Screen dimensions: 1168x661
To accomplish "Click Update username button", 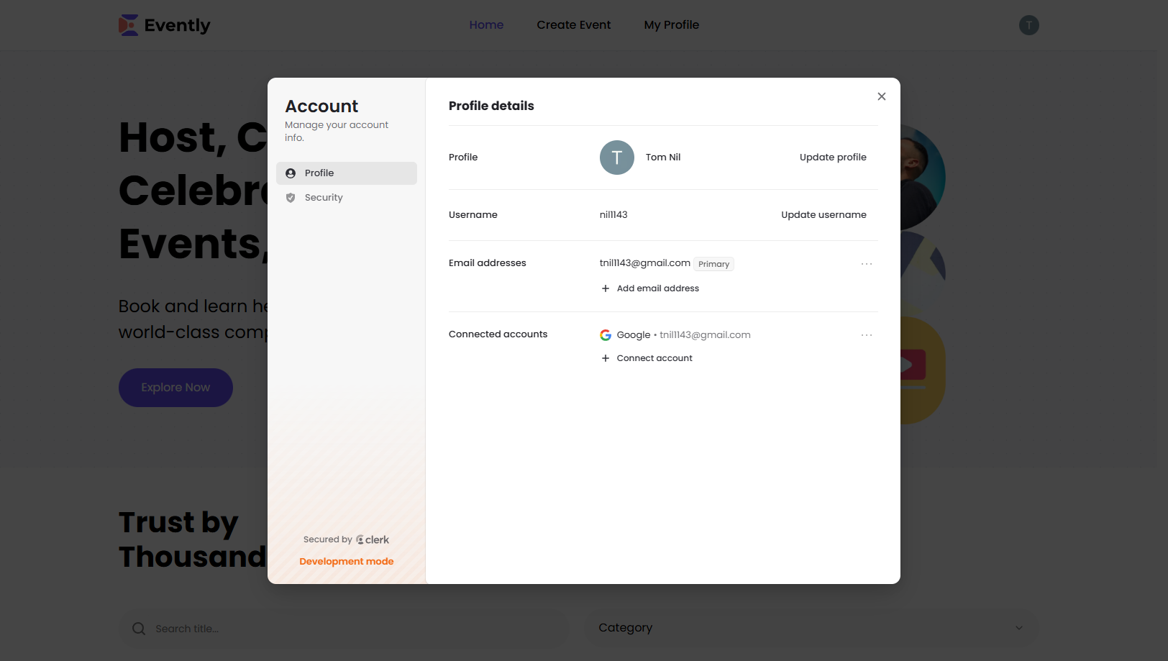I will point(823,215).
